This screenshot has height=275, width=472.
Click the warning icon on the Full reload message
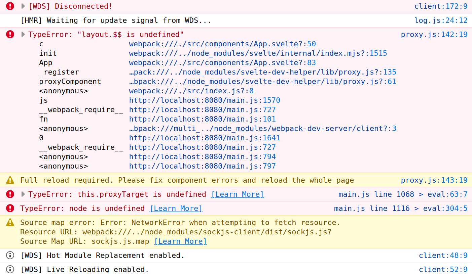tap(10, 180)
